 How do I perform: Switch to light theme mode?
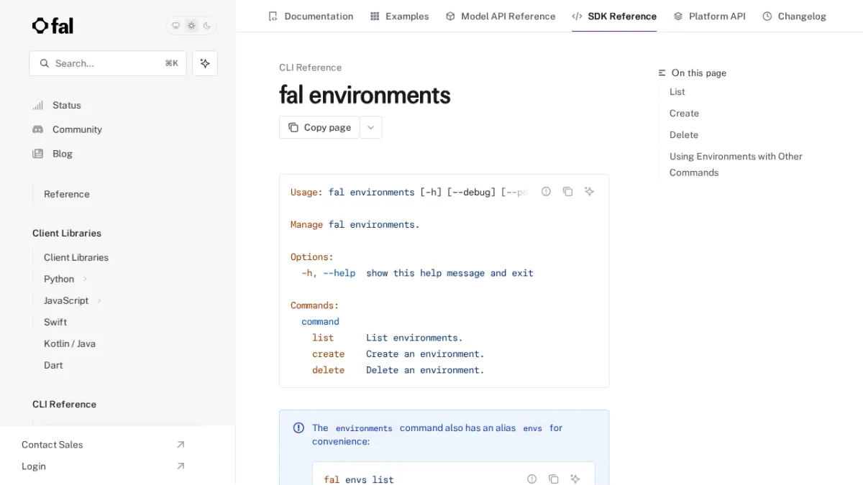[191, 26]
